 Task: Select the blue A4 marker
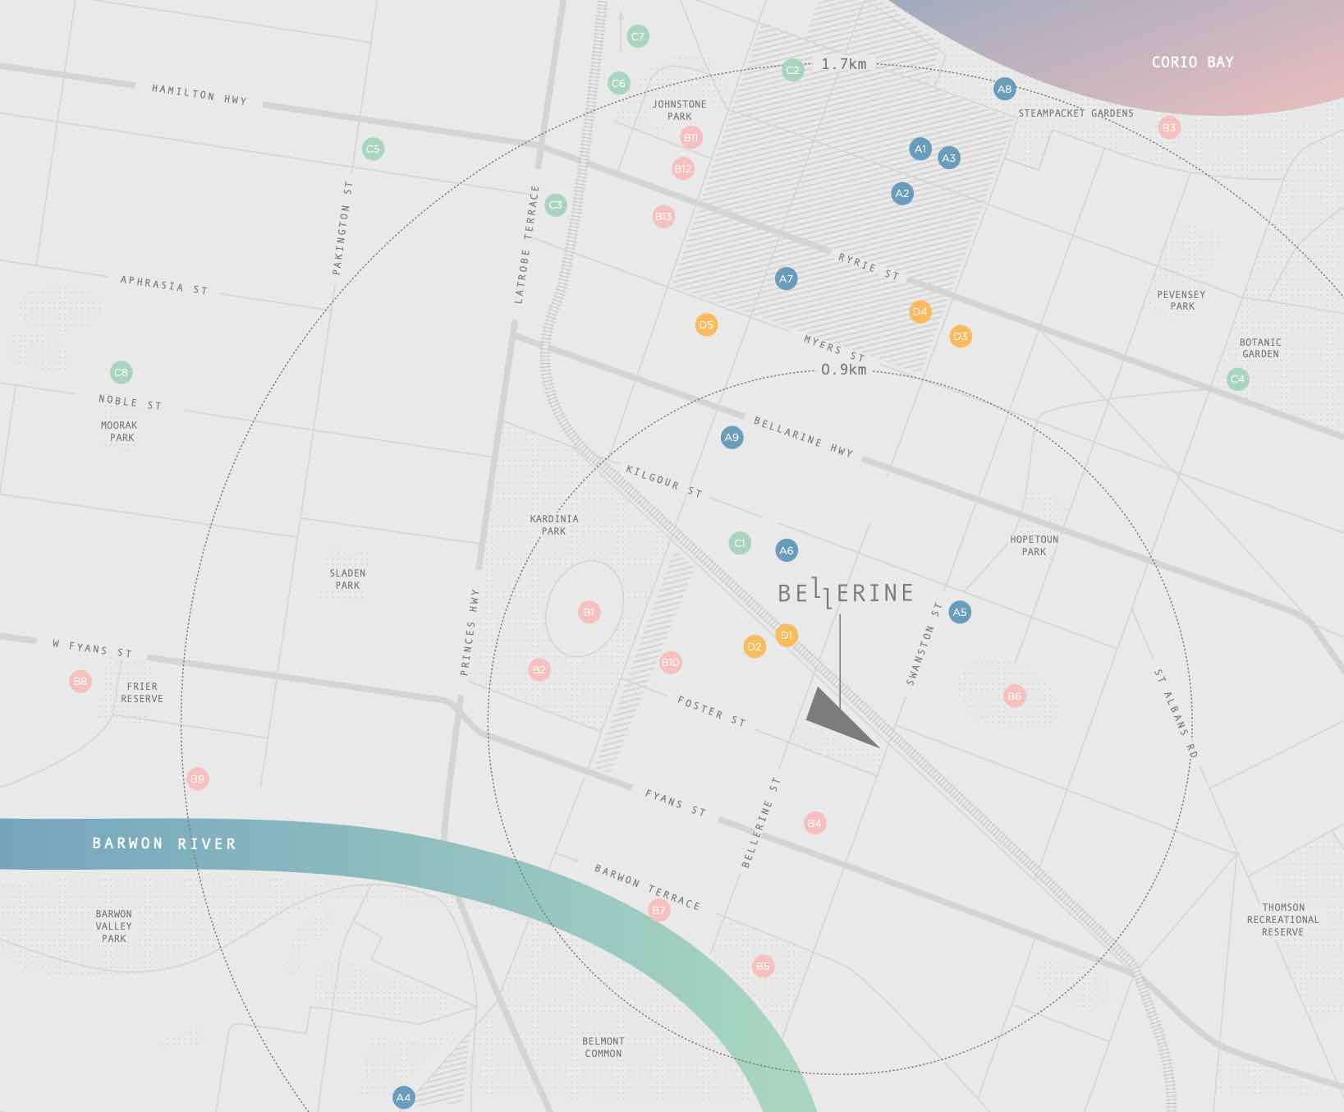403,1097
